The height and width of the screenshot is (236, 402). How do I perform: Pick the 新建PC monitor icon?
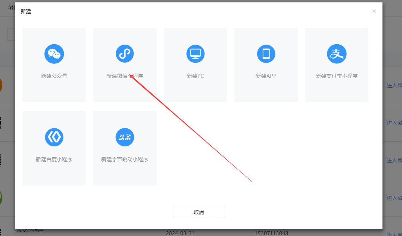pos(195,54)
